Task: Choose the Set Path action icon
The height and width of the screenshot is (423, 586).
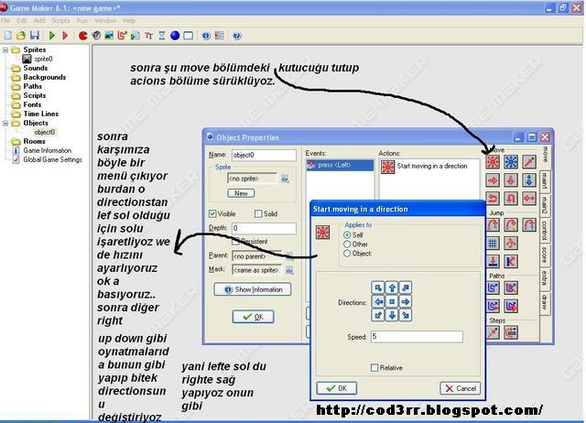Action: 493,287
